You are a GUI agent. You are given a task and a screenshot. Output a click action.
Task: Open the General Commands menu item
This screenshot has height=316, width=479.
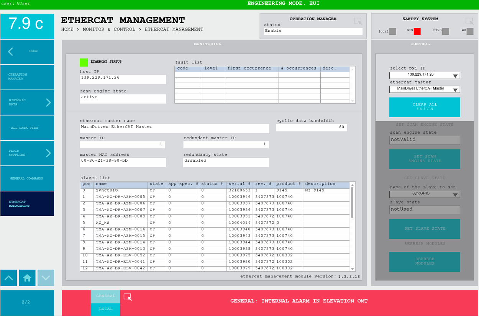(x=27, y=178)
